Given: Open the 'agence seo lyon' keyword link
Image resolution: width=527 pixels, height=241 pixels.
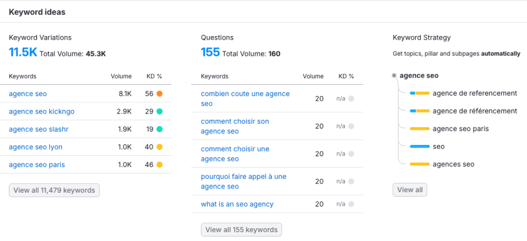Looking at the screenshot, I should (x=36, y=147).
